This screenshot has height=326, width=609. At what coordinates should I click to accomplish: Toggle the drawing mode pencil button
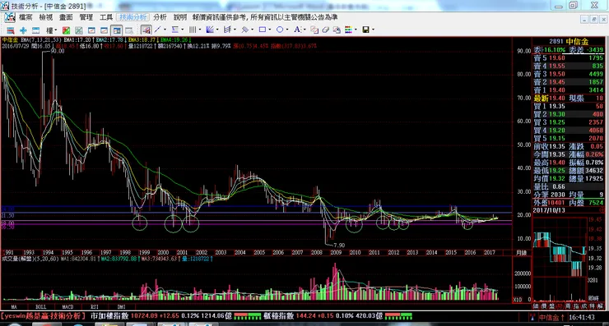(x=146, y=30)
